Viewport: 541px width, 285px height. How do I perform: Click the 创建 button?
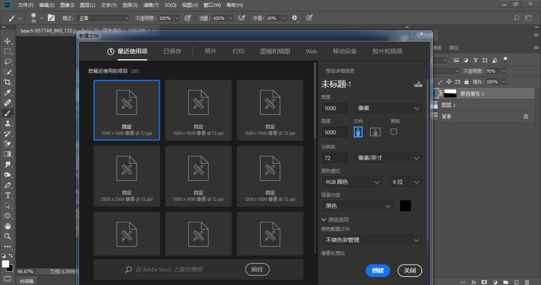click(378, 271)
